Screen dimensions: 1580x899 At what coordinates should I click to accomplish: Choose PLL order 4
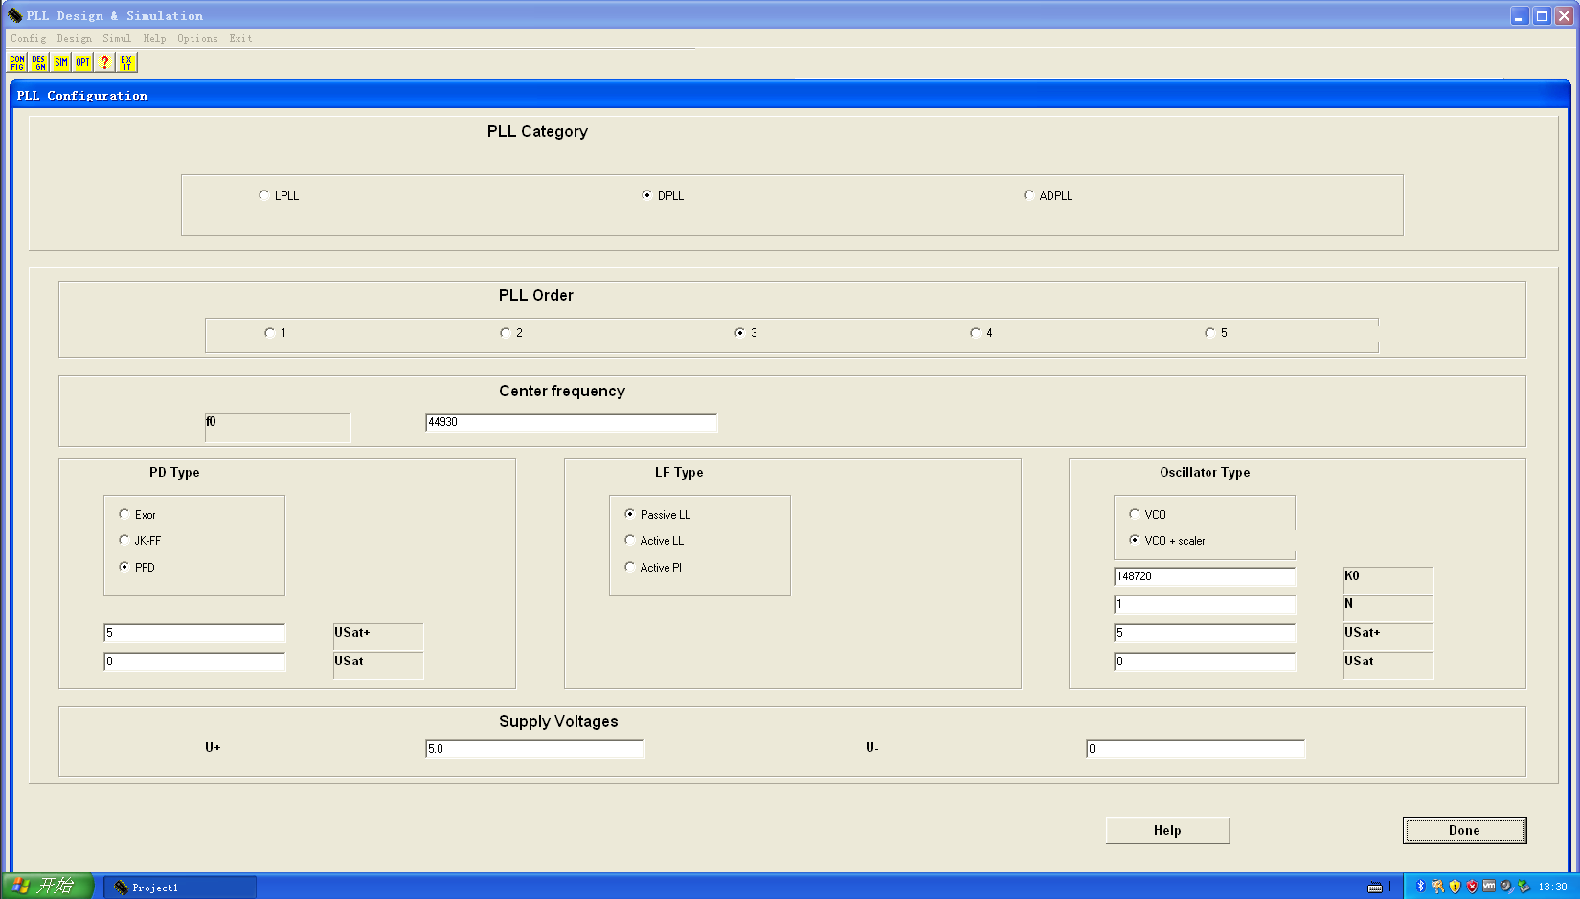pos(976,333)
